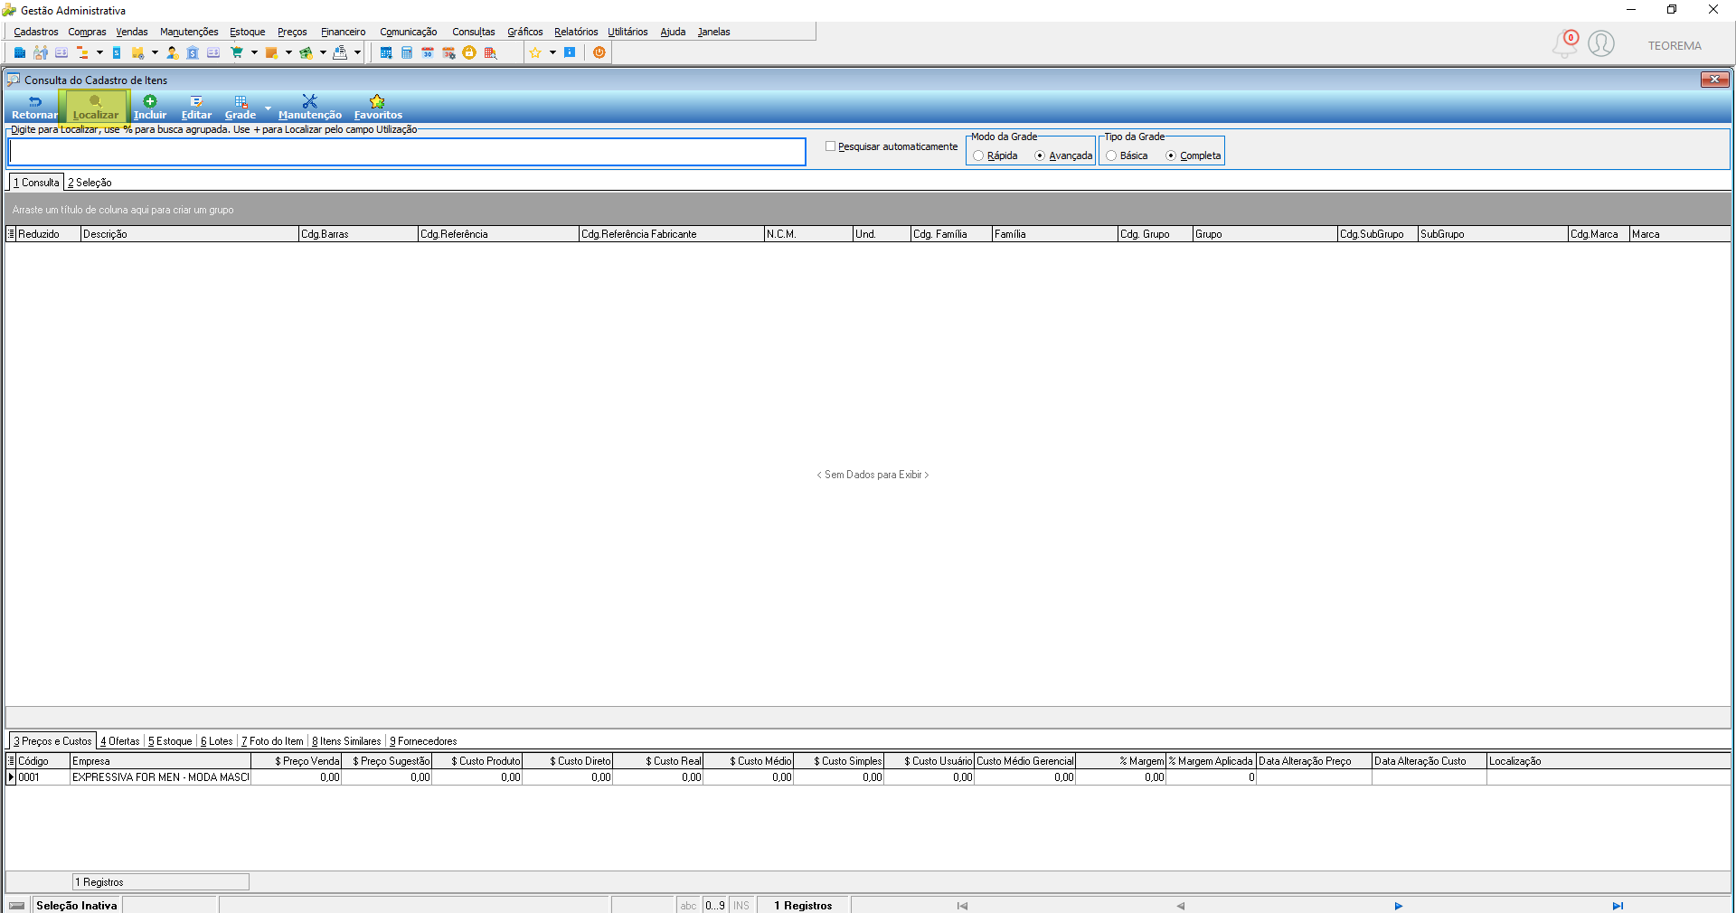
Task: Click the red grid search icon
Action: coord(490,52)
